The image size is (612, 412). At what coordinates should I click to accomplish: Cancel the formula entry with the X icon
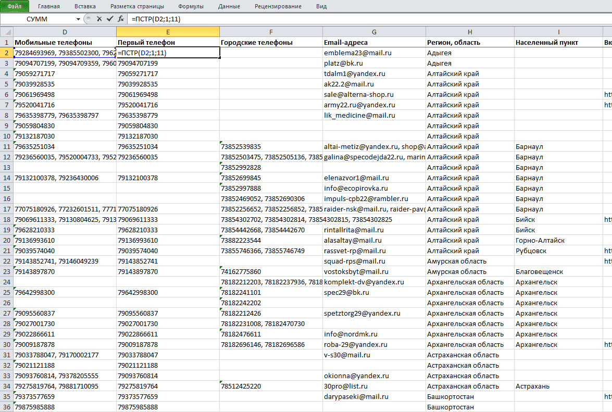coord(99,19)
